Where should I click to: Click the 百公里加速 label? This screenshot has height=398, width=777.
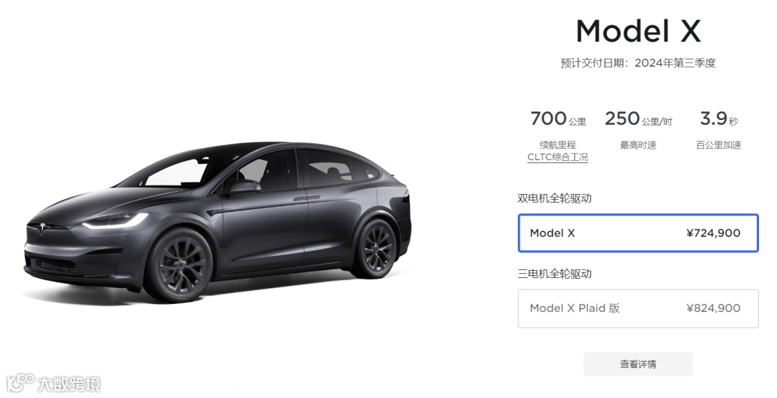click(x=719, y=145)
